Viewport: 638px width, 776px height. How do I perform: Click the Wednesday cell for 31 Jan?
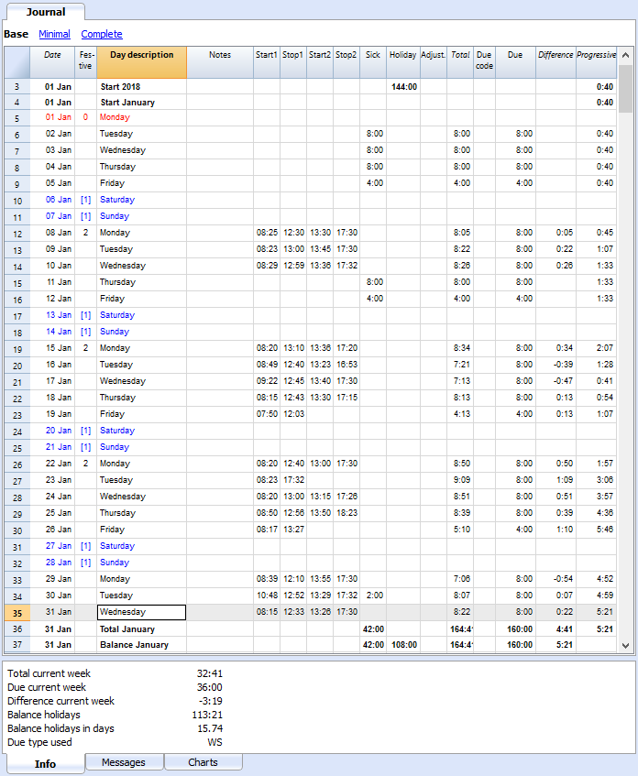142,612
